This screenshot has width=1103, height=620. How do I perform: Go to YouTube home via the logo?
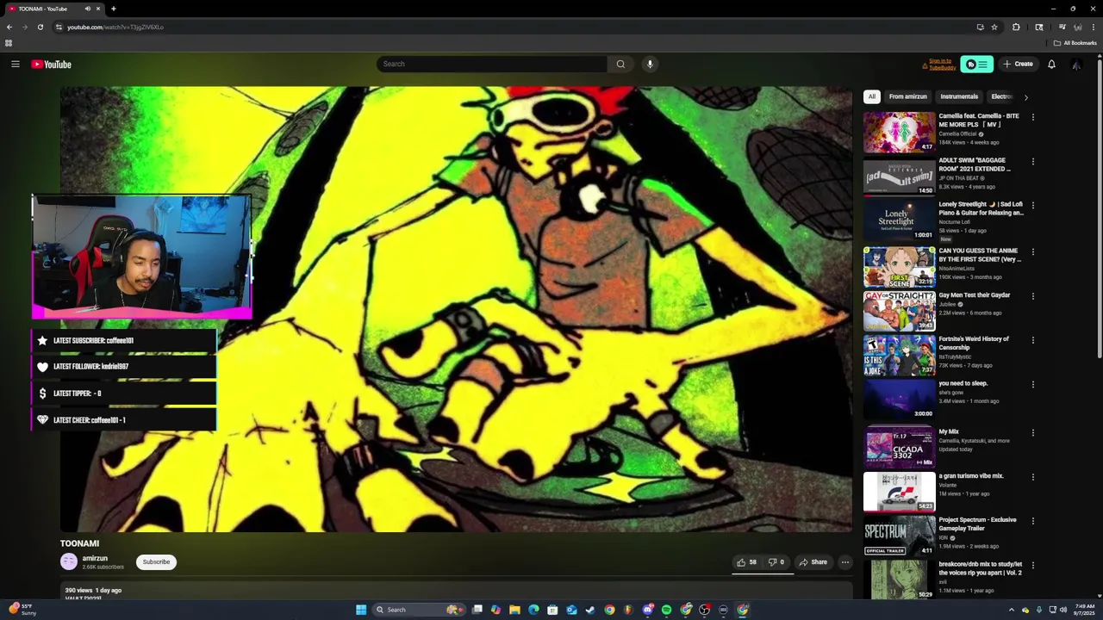(52, 64)
